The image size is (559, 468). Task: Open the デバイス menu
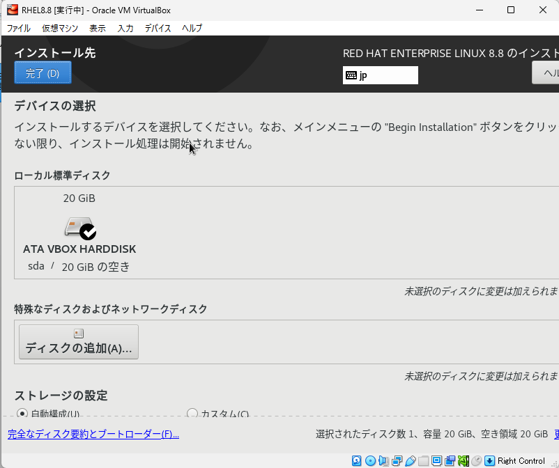click(158, 28)
